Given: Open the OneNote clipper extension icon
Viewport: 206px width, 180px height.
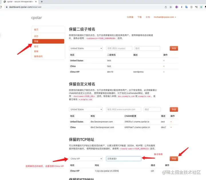Looking at the screenshot, I should click(x=177, y=7).
